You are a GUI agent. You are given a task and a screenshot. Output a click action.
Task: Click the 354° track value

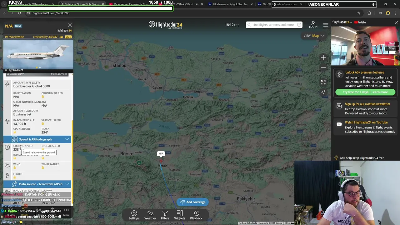point(45,132)
